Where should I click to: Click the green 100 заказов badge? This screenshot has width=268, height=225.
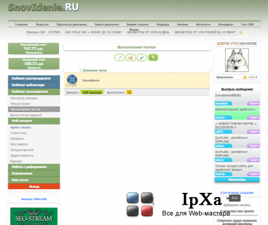click(x=92, y=92)
